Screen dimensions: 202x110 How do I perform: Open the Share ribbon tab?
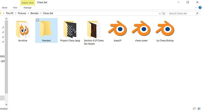pos(4,8)
